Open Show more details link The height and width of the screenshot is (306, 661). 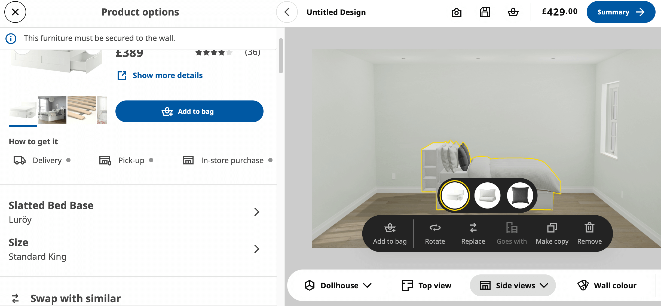tap(167, 75)
